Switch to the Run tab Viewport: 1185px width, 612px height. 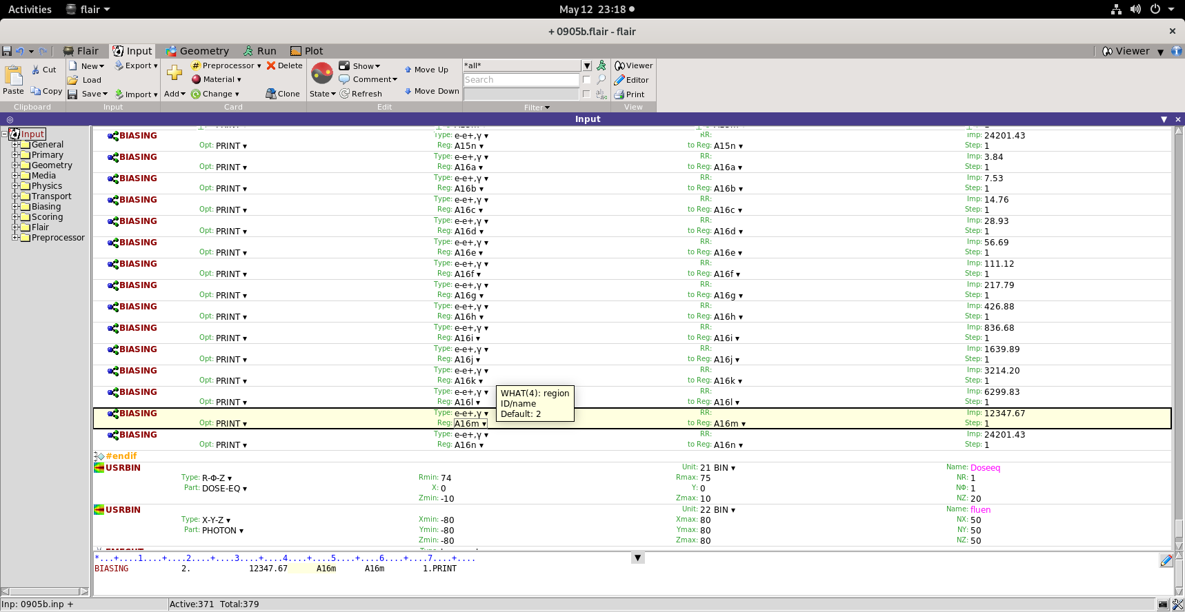pyautogui.click(x=260, y=51)
